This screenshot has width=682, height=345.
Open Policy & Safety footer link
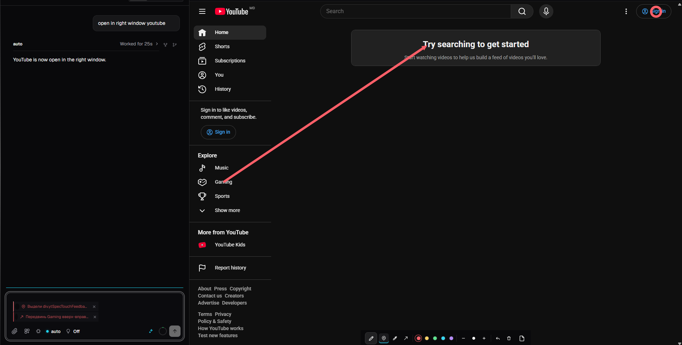click(x=215, y=321)
